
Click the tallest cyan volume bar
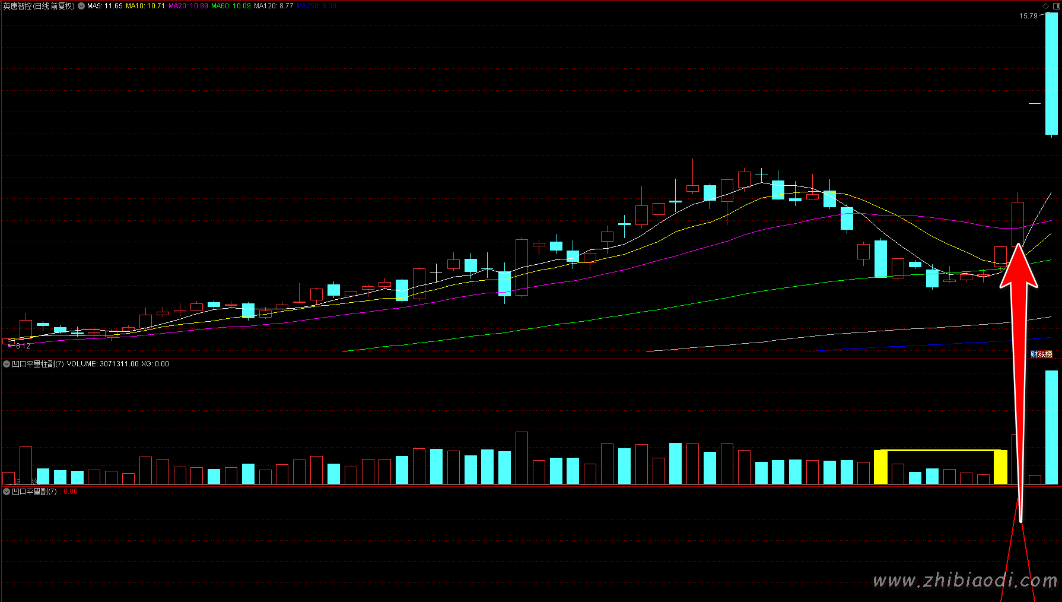coord(1051,427)
